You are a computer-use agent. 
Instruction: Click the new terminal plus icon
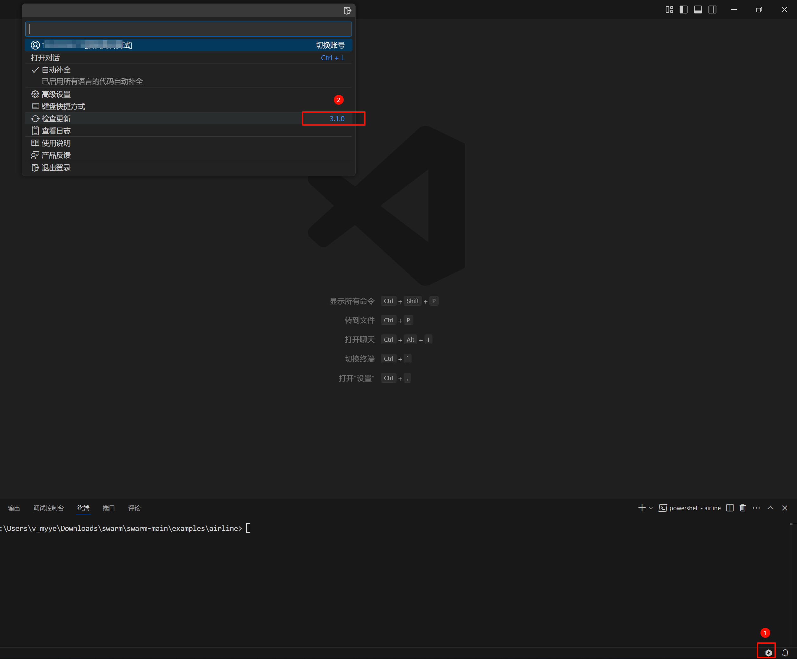[642, 508]
